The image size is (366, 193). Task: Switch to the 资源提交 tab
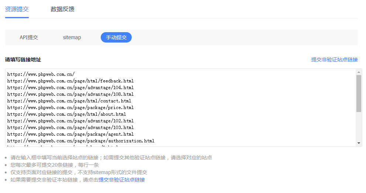[17, 9]
